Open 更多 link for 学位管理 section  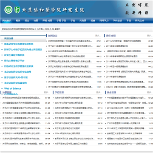[x=99, y=92]
